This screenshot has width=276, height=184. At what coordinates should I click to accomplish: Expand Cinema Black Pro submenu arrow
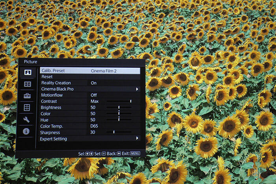137,89
